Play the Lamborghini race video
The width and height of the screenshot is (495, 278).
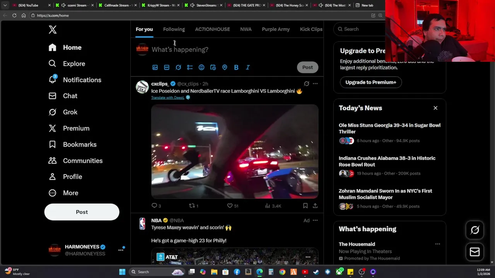235,151
